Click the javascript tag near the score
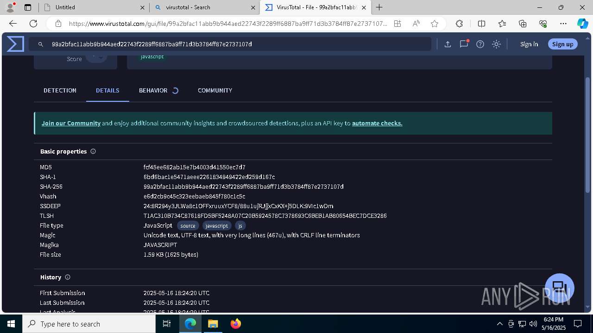The image size is (593, 333). 152,57
